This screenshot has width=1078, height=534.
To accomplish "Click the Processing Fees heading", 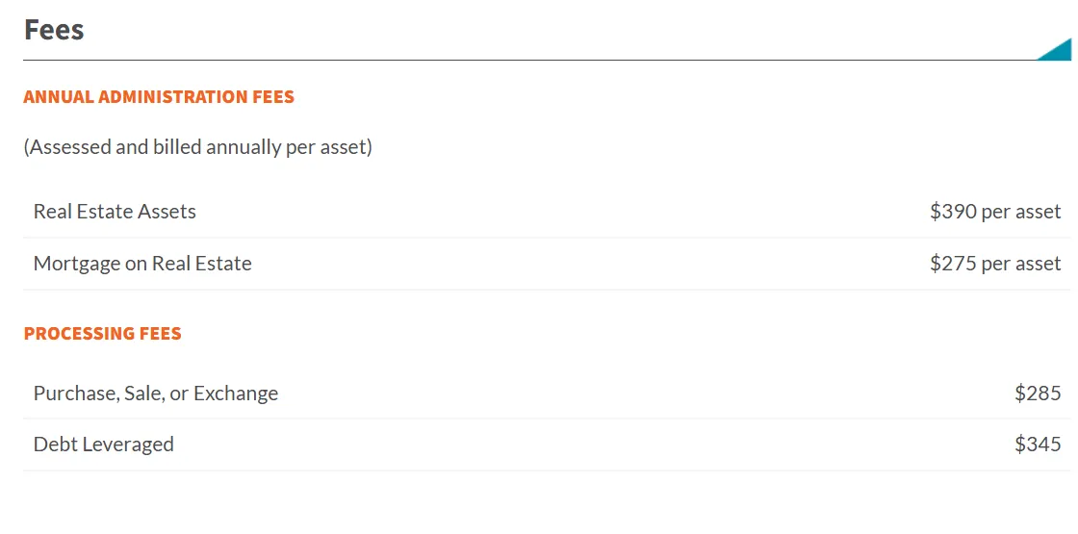I will [x=102, y=333].
